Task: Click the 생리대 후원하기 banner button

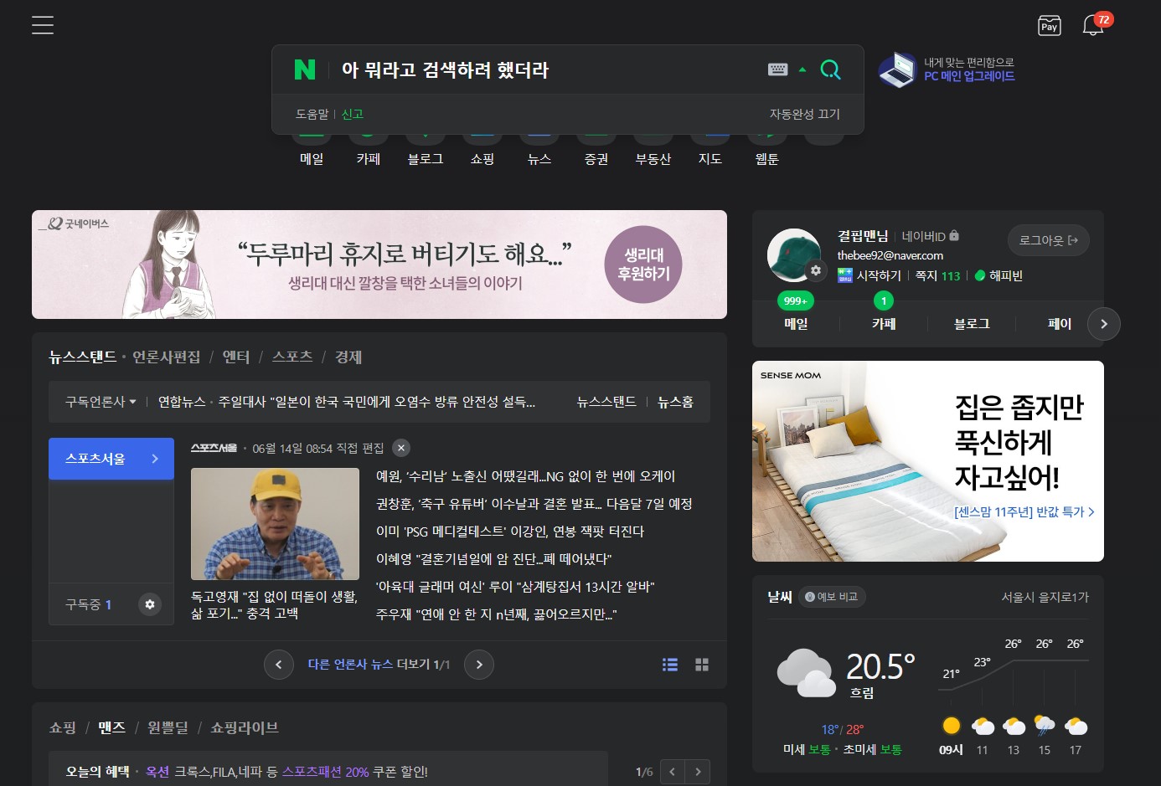Action: [643, 265]
